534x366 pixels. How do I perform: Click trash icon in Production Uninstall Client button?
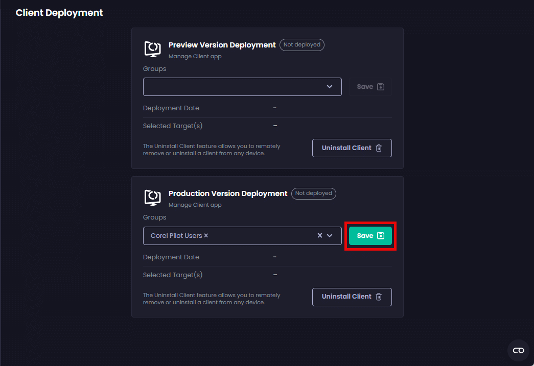pos(379,297)
